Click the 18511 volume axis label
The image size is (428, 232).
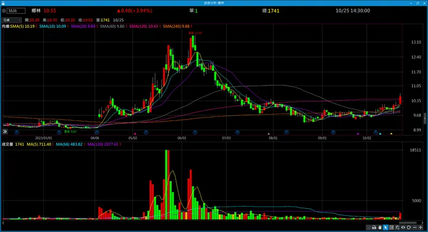[x=415, y=150]
